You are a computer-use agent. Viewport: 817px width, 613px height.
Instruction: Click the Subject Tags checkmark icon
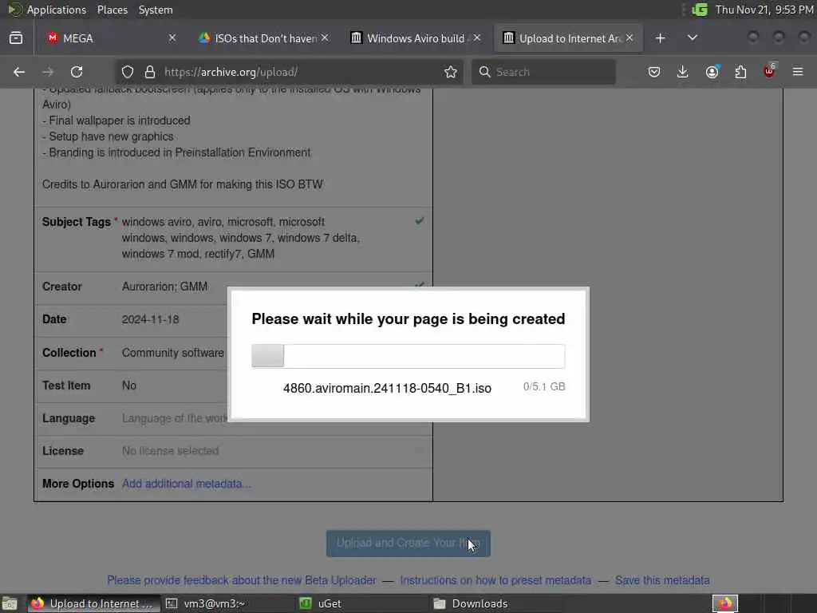click(419, 221)
